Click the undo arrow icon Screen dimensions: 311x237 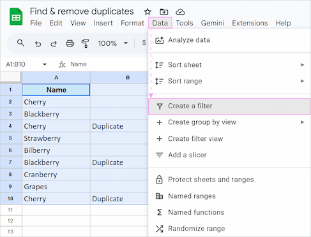[x=38, y=44]
